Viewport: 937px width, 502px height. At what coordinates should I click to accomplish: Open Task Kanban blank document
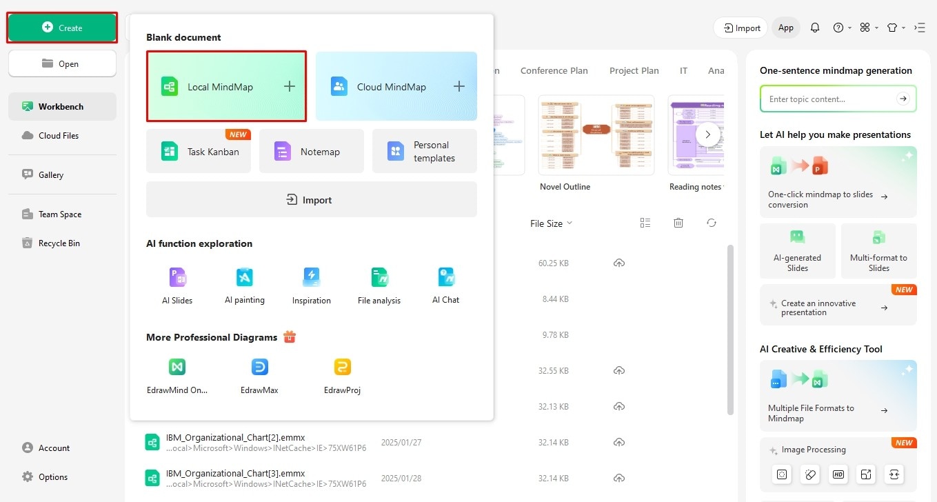click(x=199, y=151)
